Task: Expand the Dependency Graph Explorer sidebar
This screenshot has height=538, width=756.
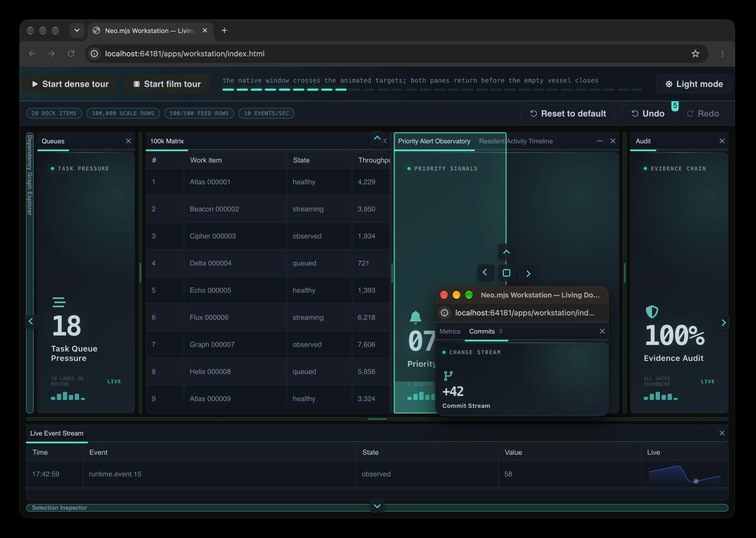Action: coord(30,273)
